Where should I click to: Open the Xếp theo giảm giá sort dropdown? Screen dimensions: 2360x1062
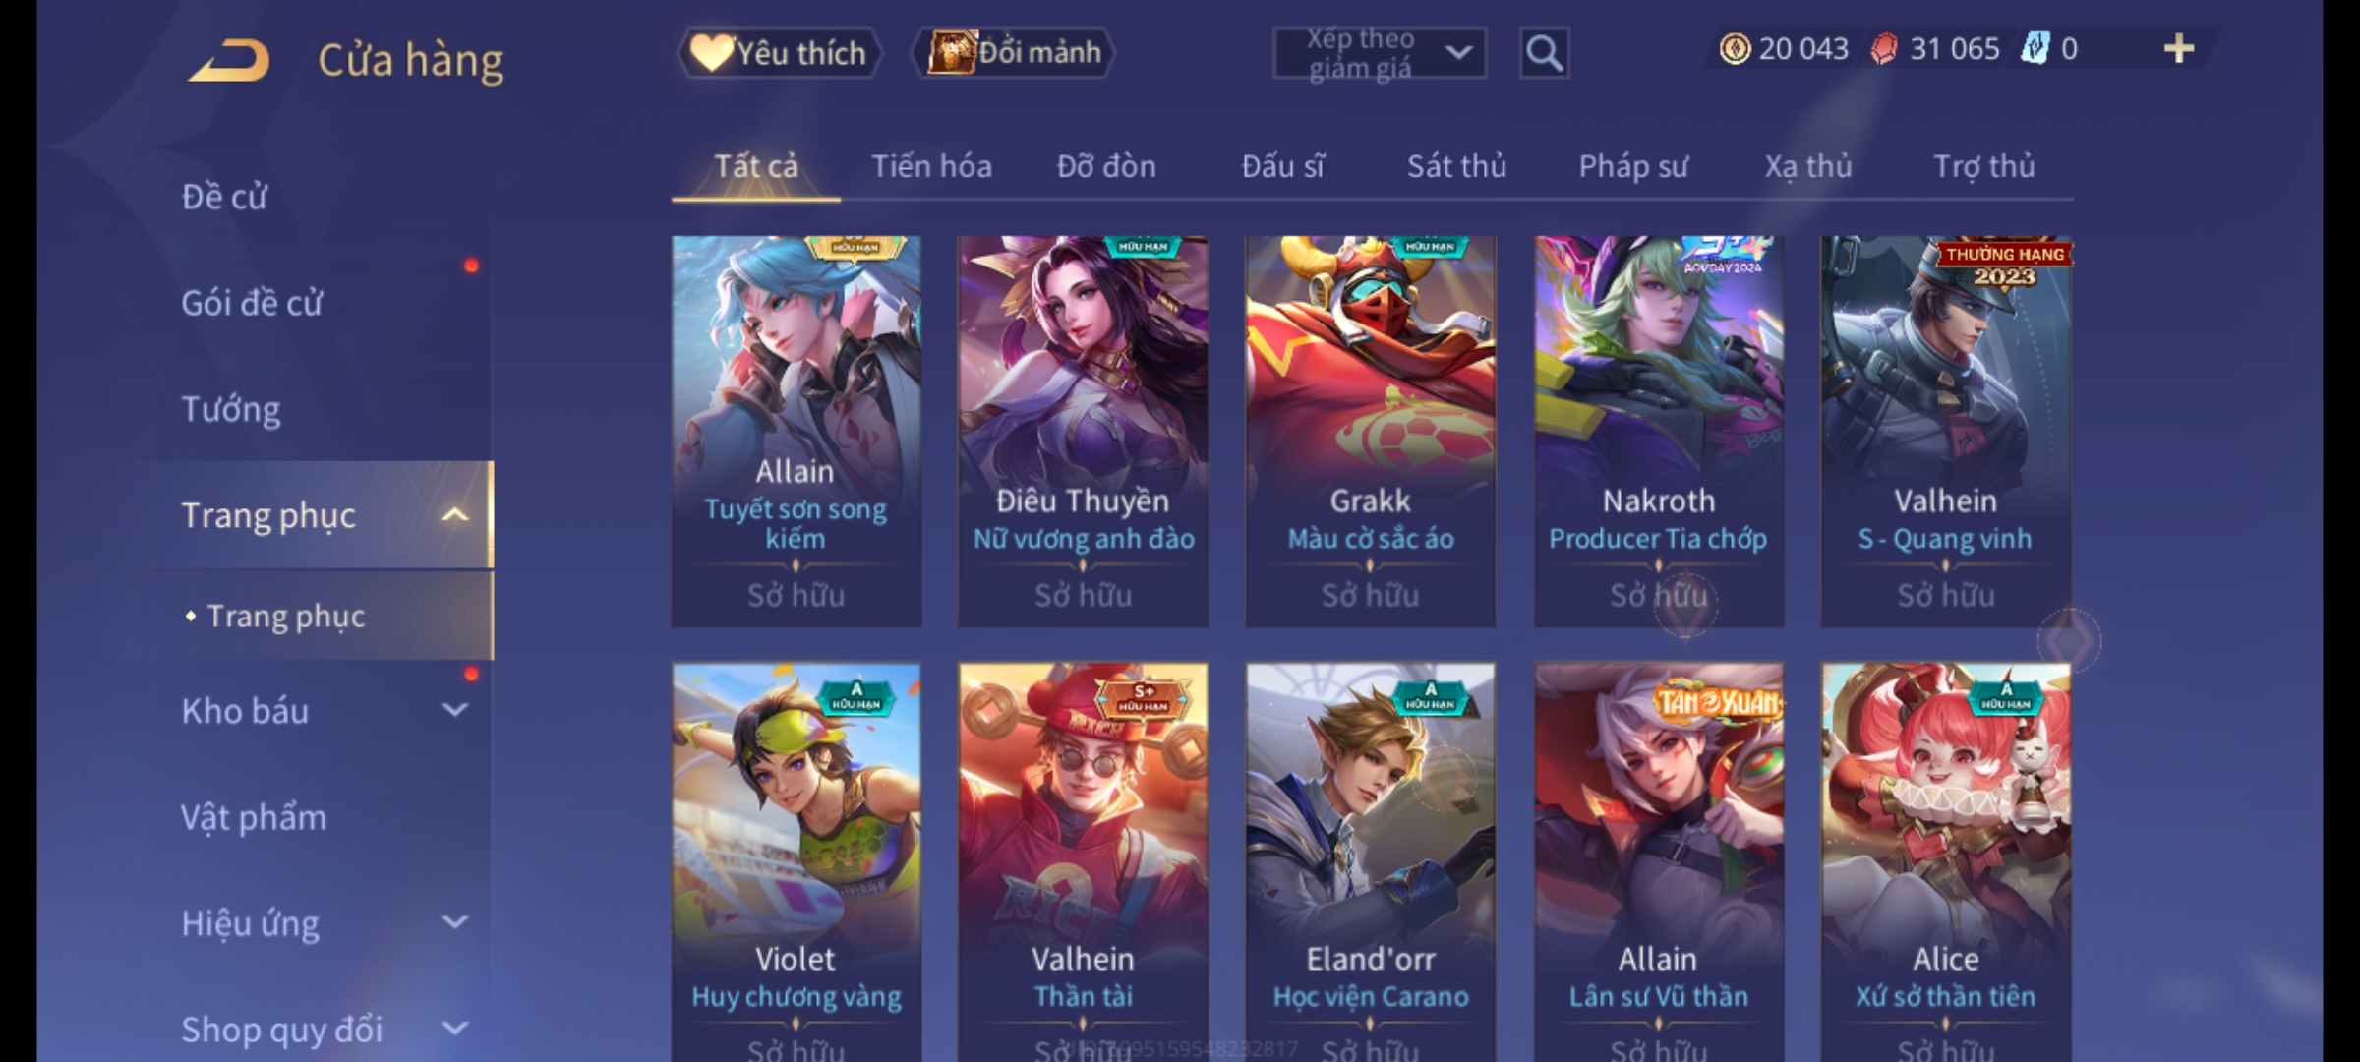pyautogui.click(x=1379, y=53)
